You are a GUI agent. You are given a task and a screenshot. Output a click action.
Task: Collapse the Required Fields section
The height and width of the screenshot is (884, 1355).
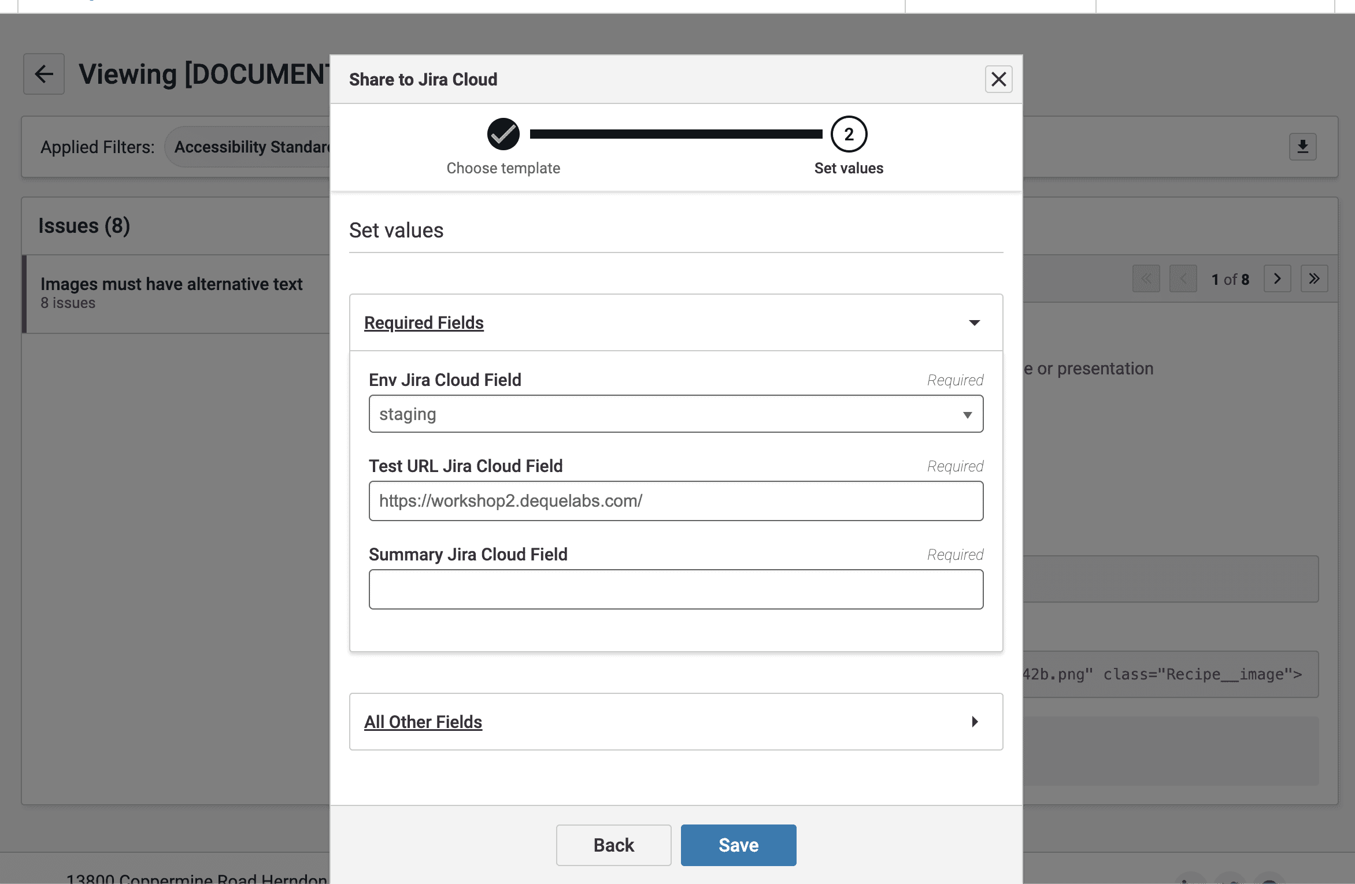coord(974,322)
